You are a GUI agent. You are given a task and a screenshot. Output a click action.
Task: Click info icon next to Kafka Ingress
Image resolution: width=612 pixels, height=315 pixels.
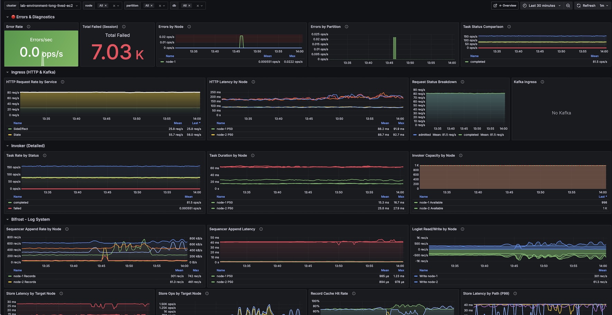543,82
